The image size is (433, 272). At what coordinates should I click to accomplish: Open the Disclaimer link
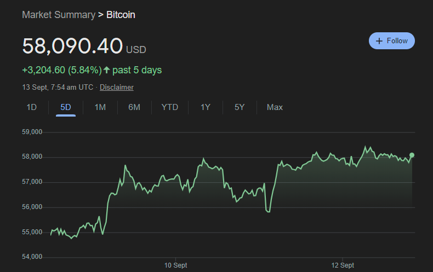pyautogui.click(x=116, y=87)
